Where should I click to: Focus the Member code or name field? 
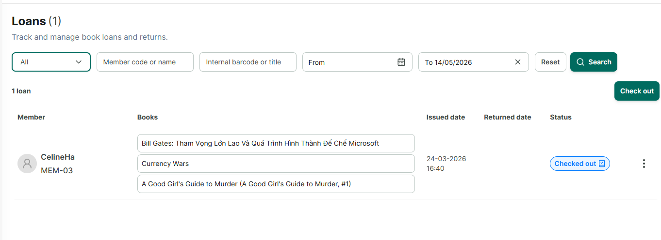click(x=145, y=62)
